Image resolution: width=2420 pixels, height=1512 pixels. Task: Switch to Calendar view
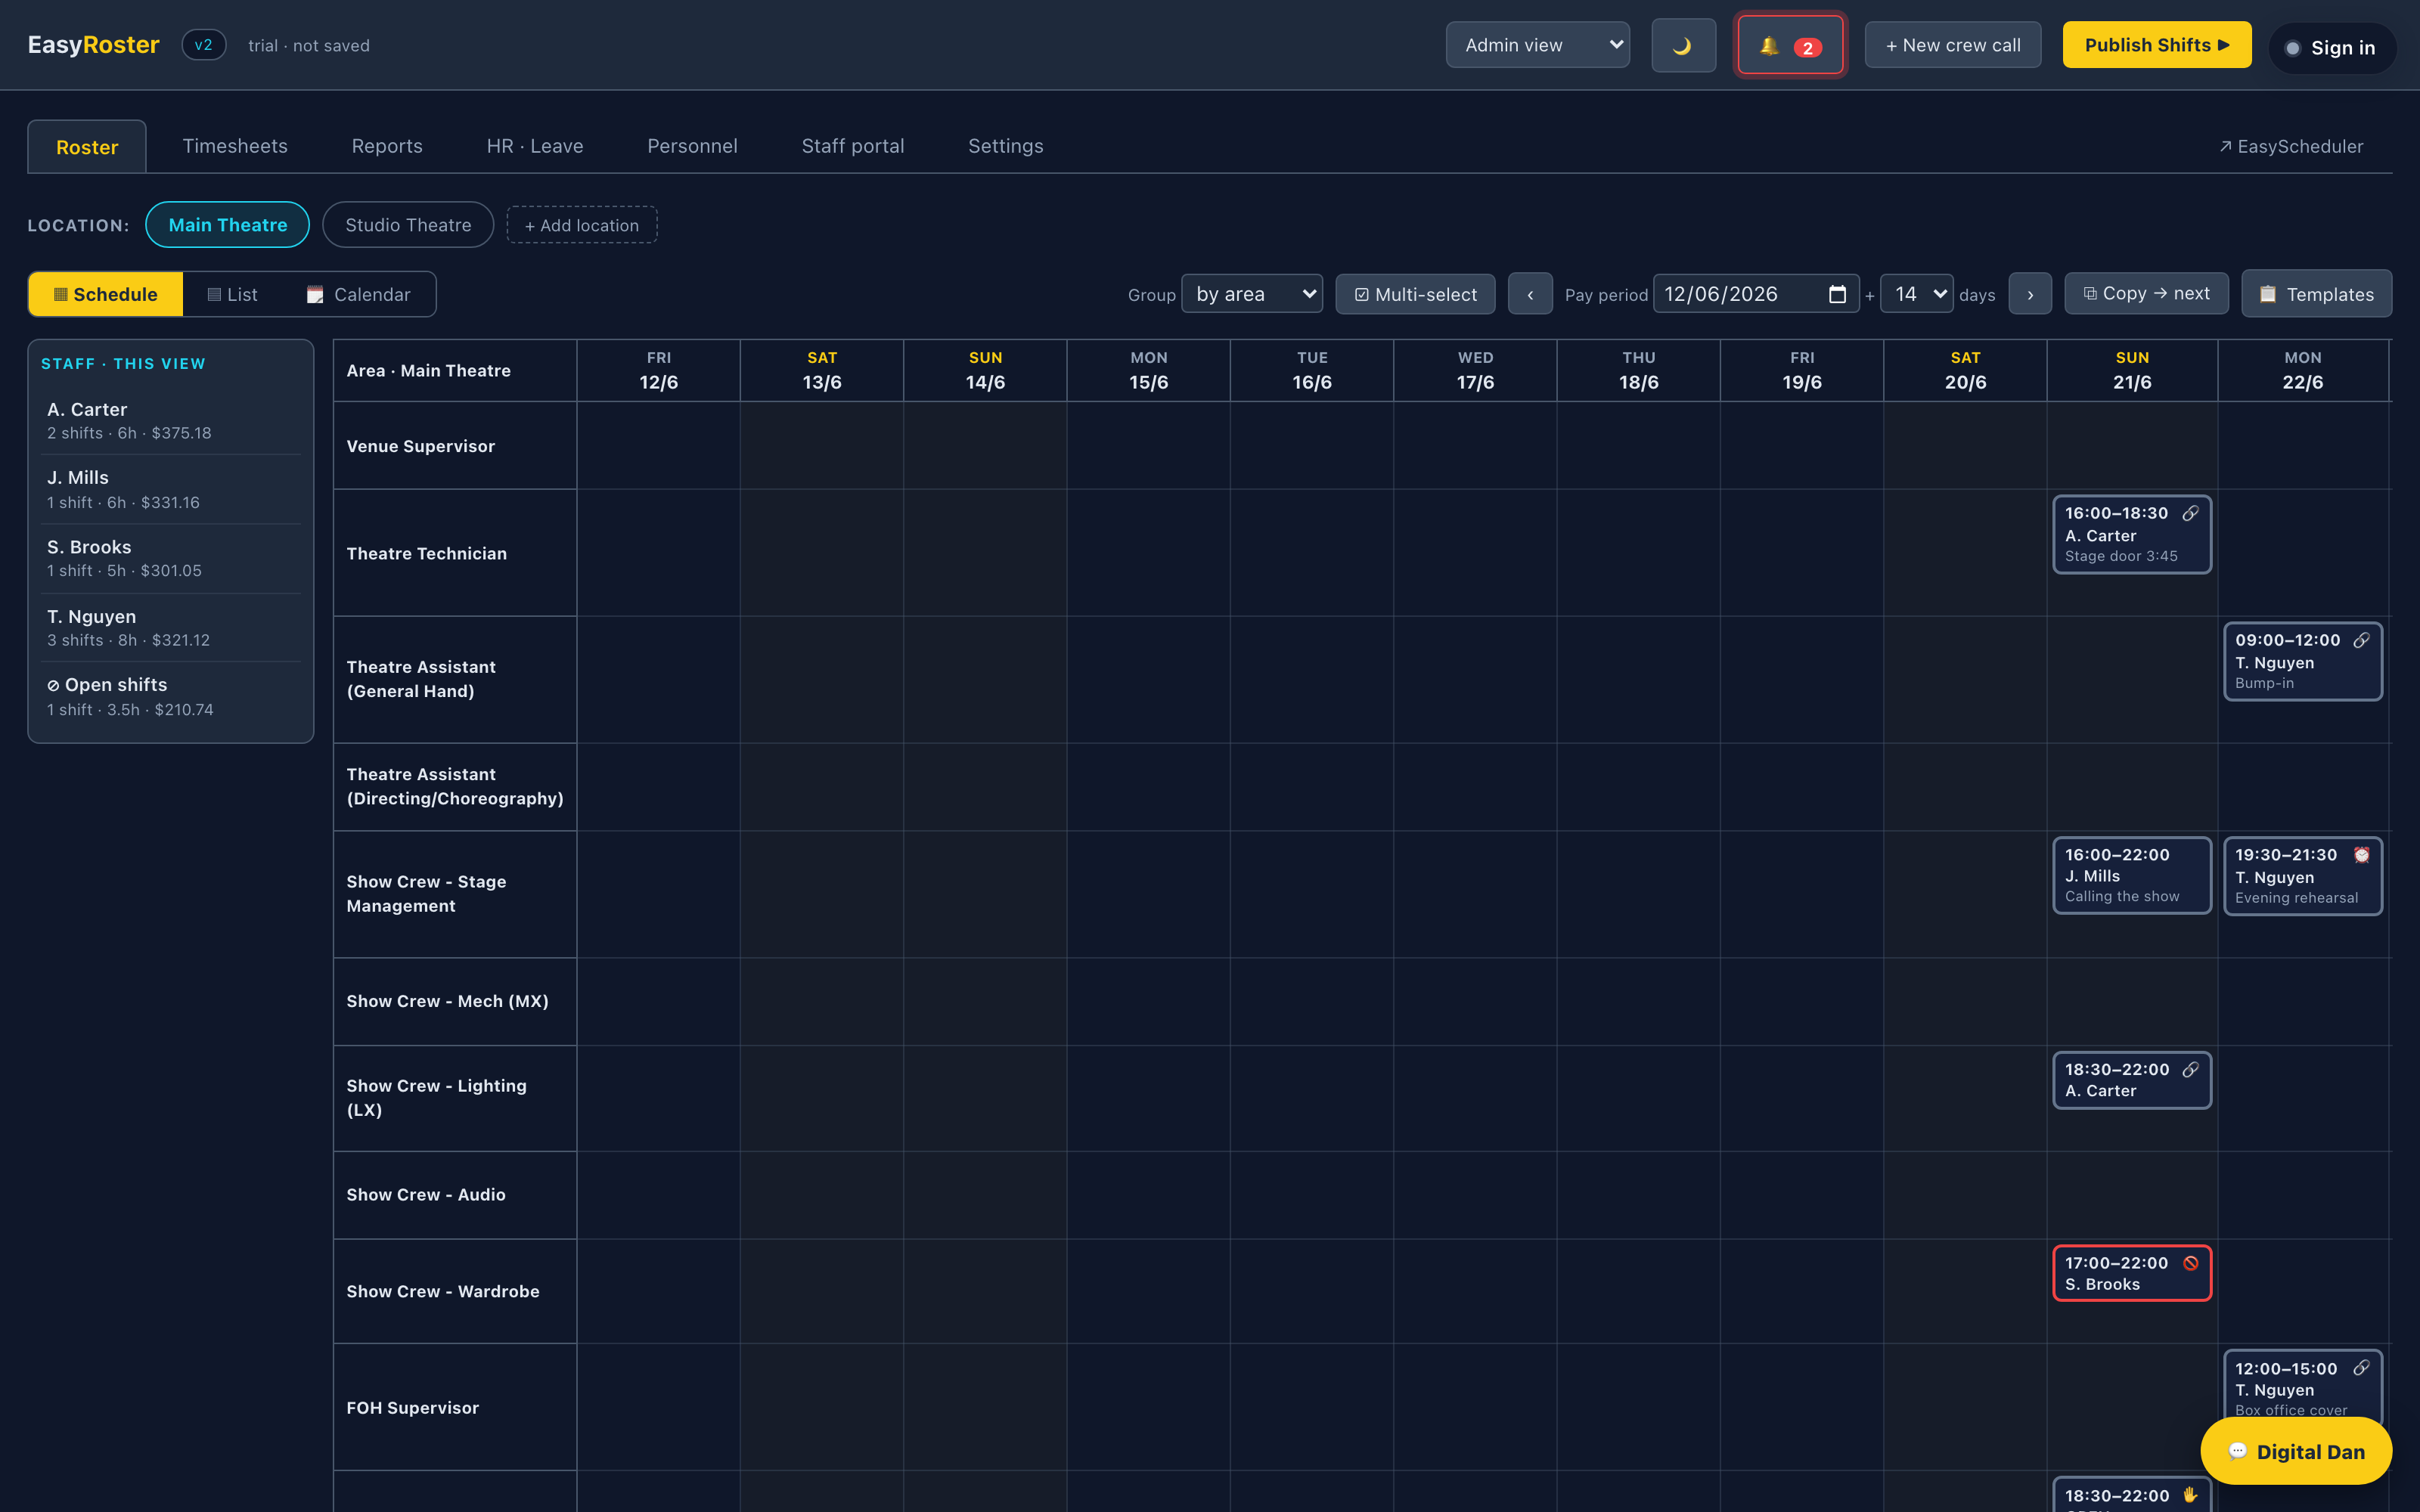pyautogui.click(x=358, y=294)
